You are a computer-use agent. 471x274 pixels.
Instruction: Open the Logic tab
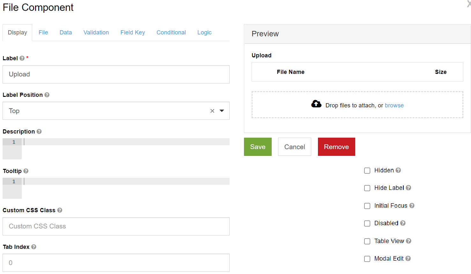pyautogui.click(x=204, y=32)
